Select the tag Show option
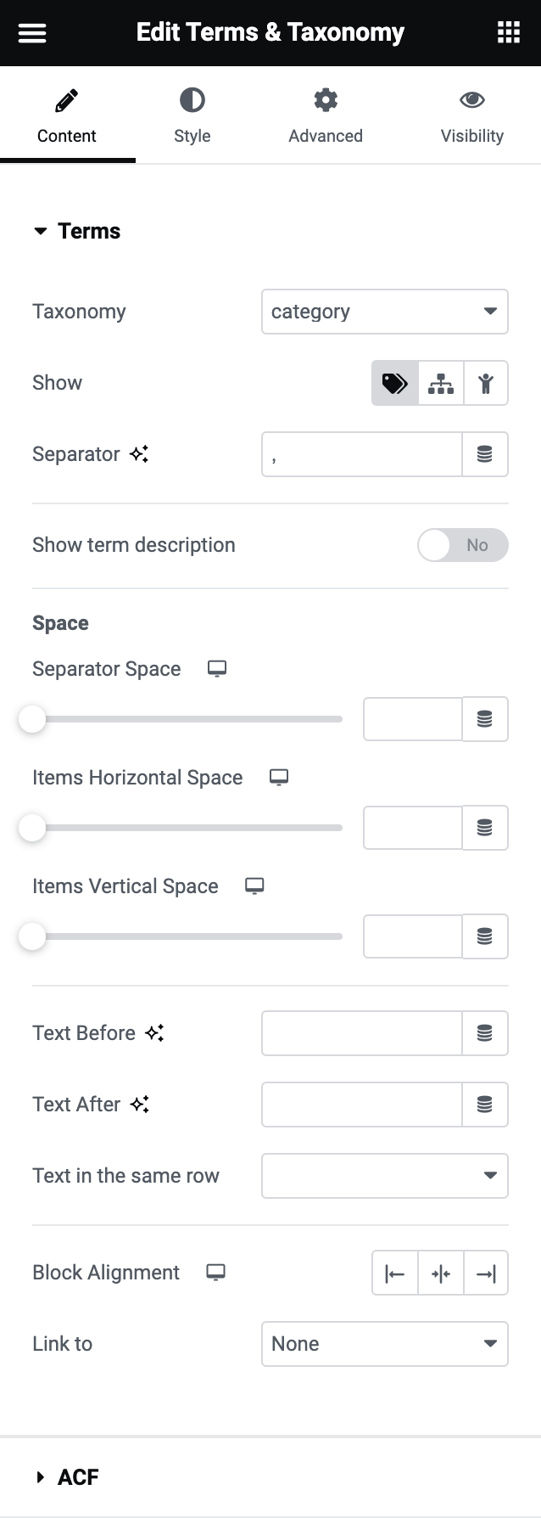This screenshot has width=541, height=1518. click(395, 383)
